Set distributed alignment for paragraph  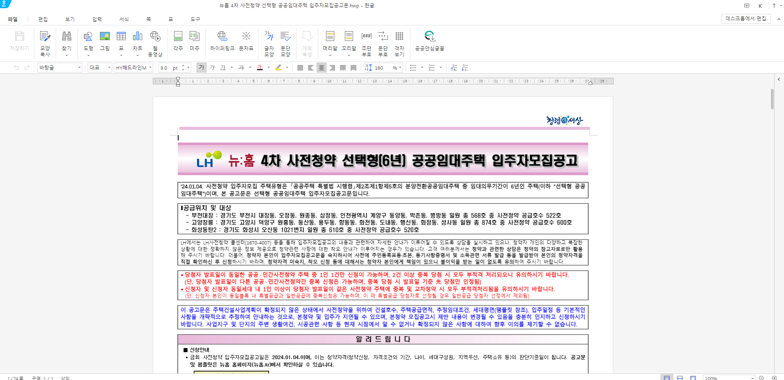tap(343, 68)
